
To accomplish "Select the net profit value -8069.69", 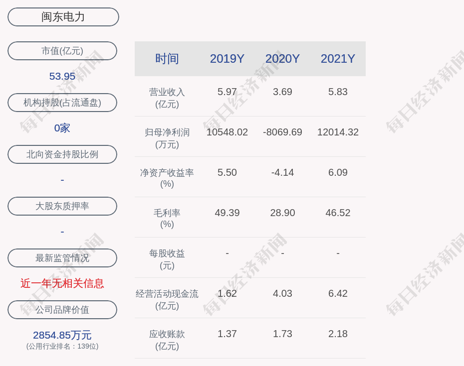I will (x=282, y=132).
